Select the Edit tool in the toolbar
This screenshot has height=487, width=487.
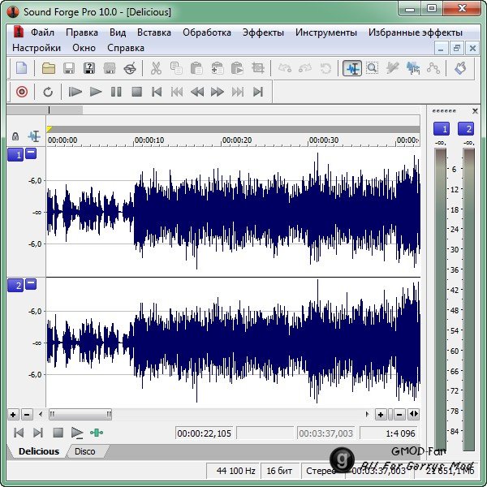[x=352, y=68]
